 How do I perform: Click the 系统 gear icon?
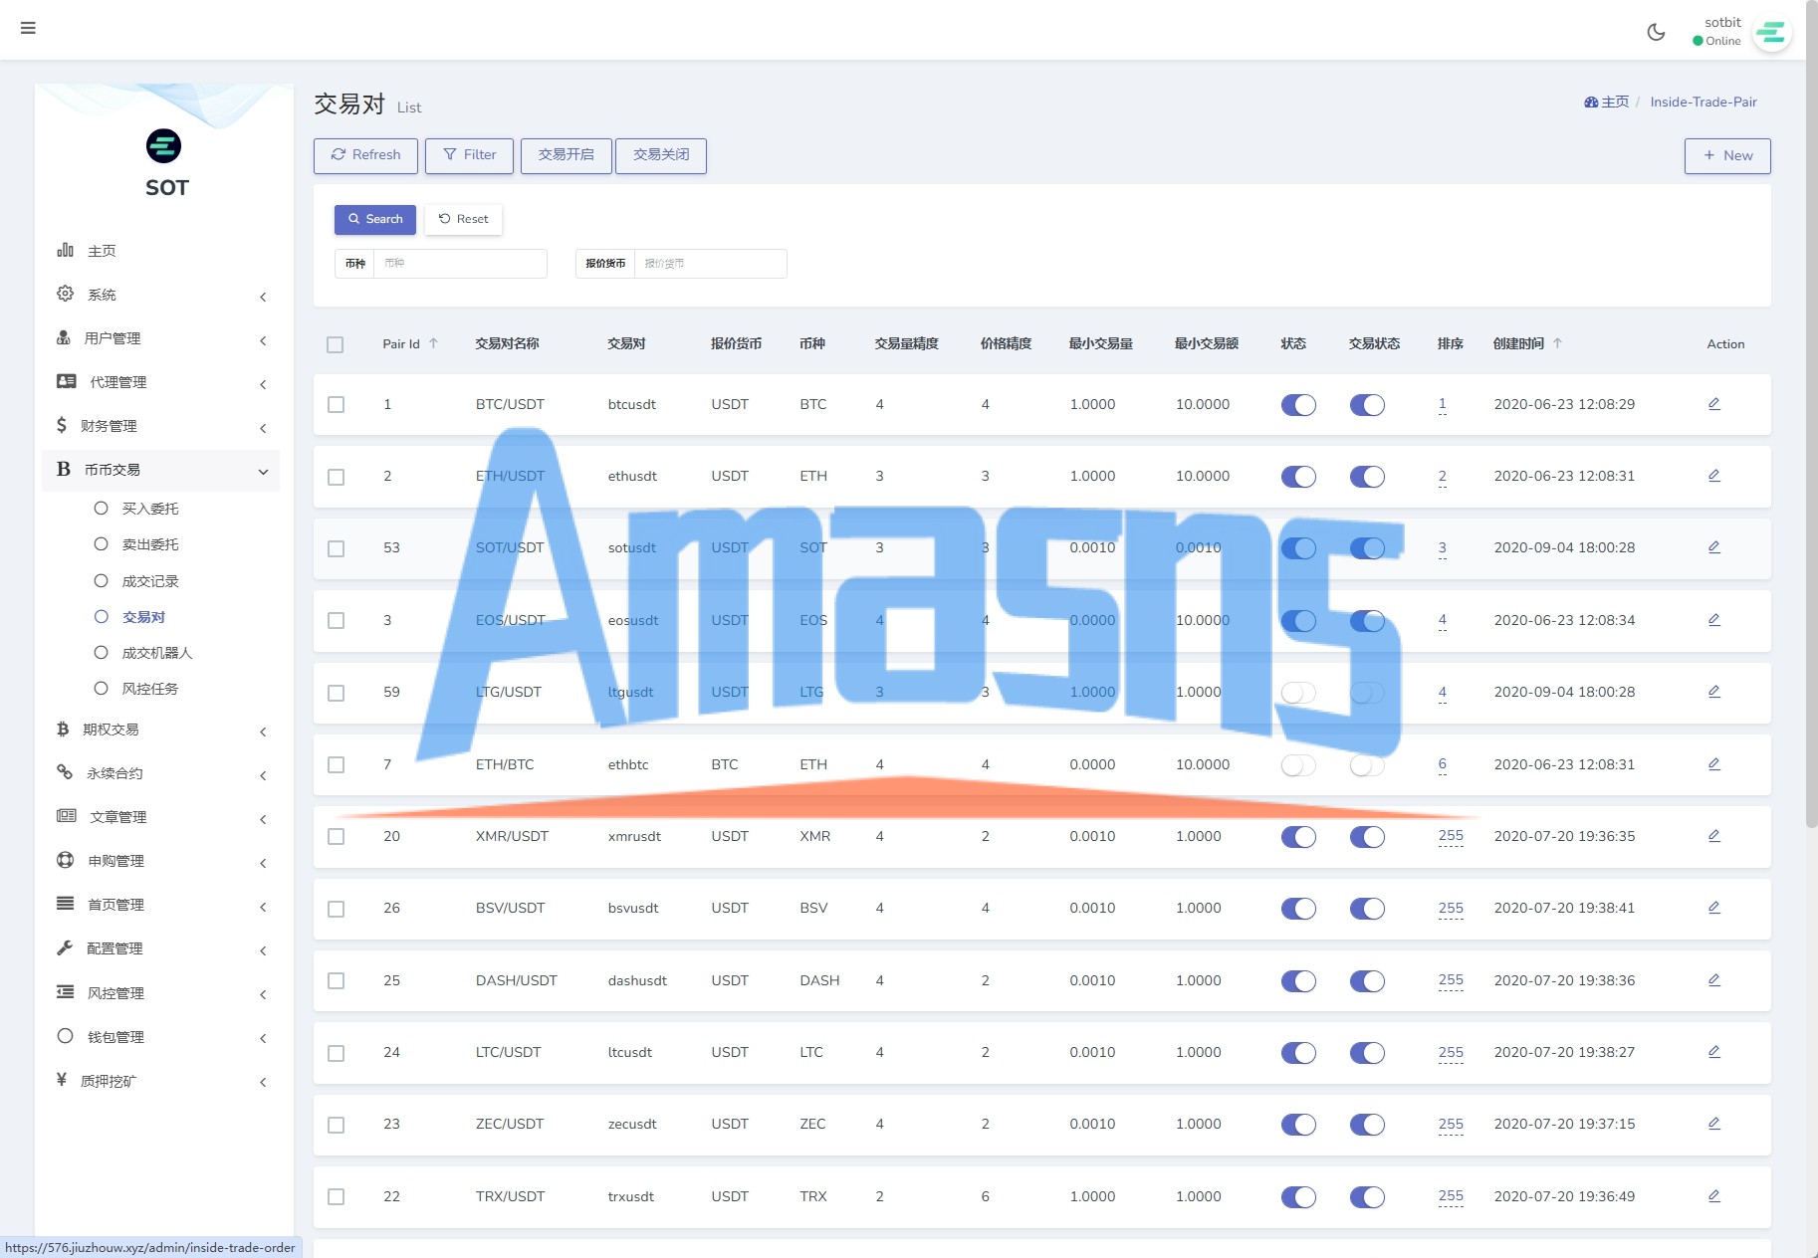point(66,294)
